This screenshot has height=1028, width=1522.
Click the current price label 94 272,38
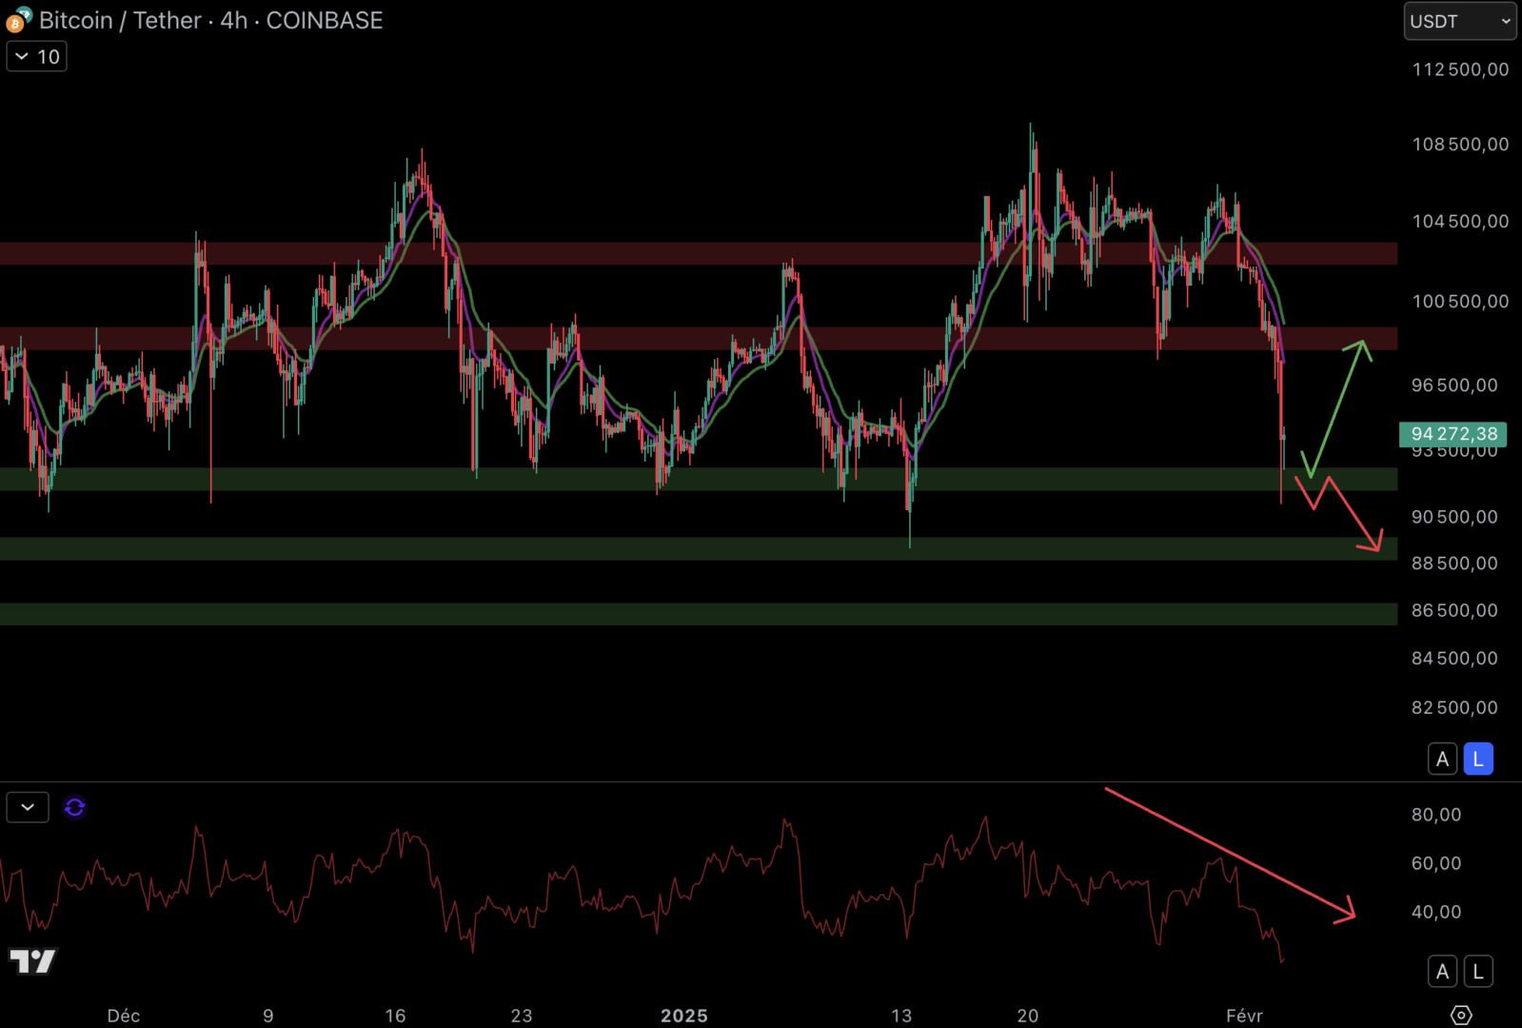point(1453,434)
